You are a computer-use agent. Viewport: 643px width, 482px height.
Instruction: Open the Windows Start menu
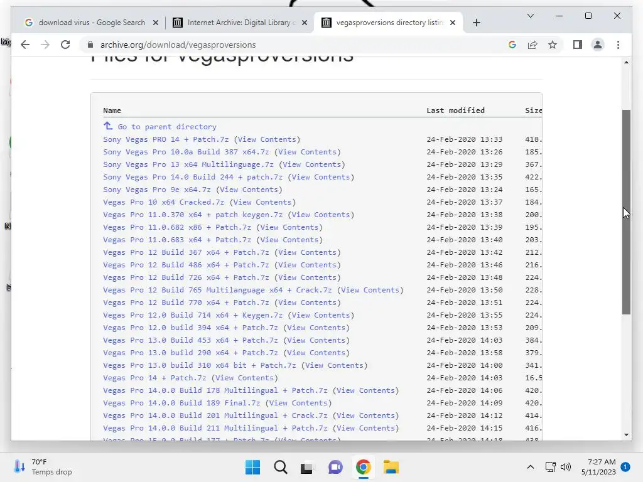[x=252, y=467]
